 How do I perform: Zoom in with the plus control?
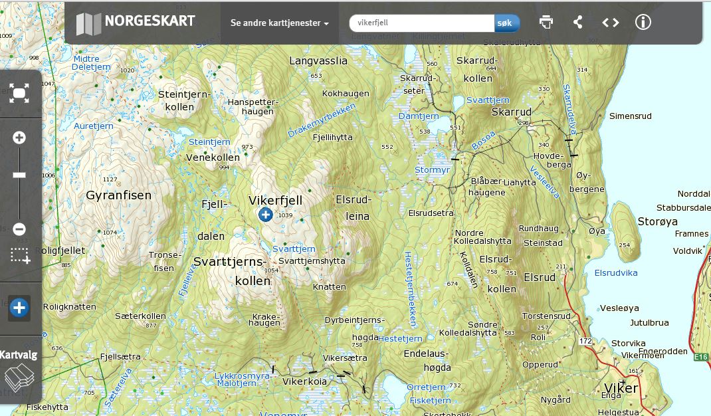(19, 137)
